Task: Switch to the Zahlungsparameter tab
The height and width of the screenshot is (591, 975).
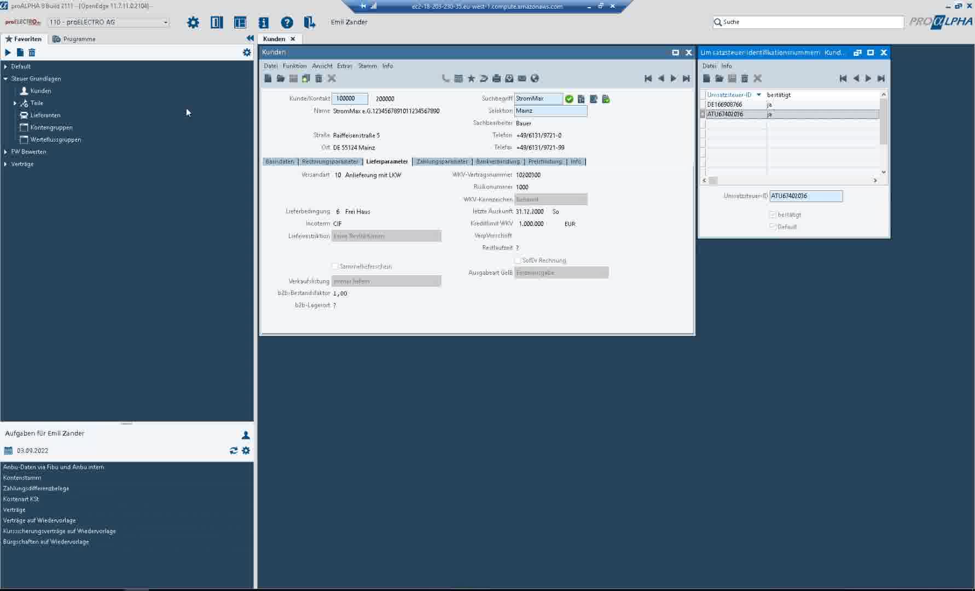Action: click(x=442, y=161)
